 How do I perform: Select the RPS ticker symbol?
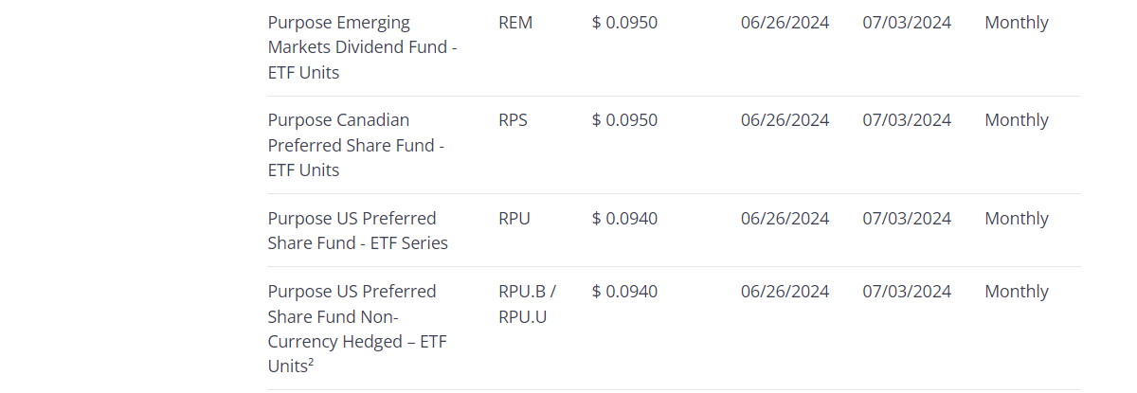tap(513, 120)
